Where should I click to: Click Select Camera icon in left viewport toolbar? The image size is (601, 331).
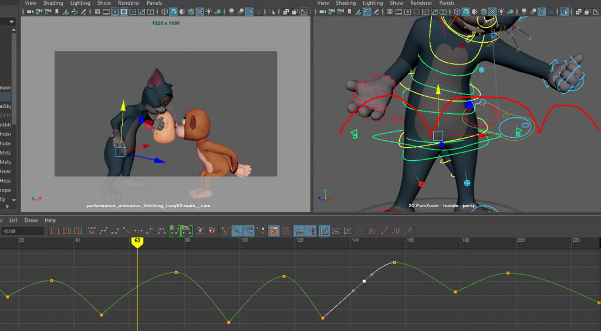click(x=29, y=12)
